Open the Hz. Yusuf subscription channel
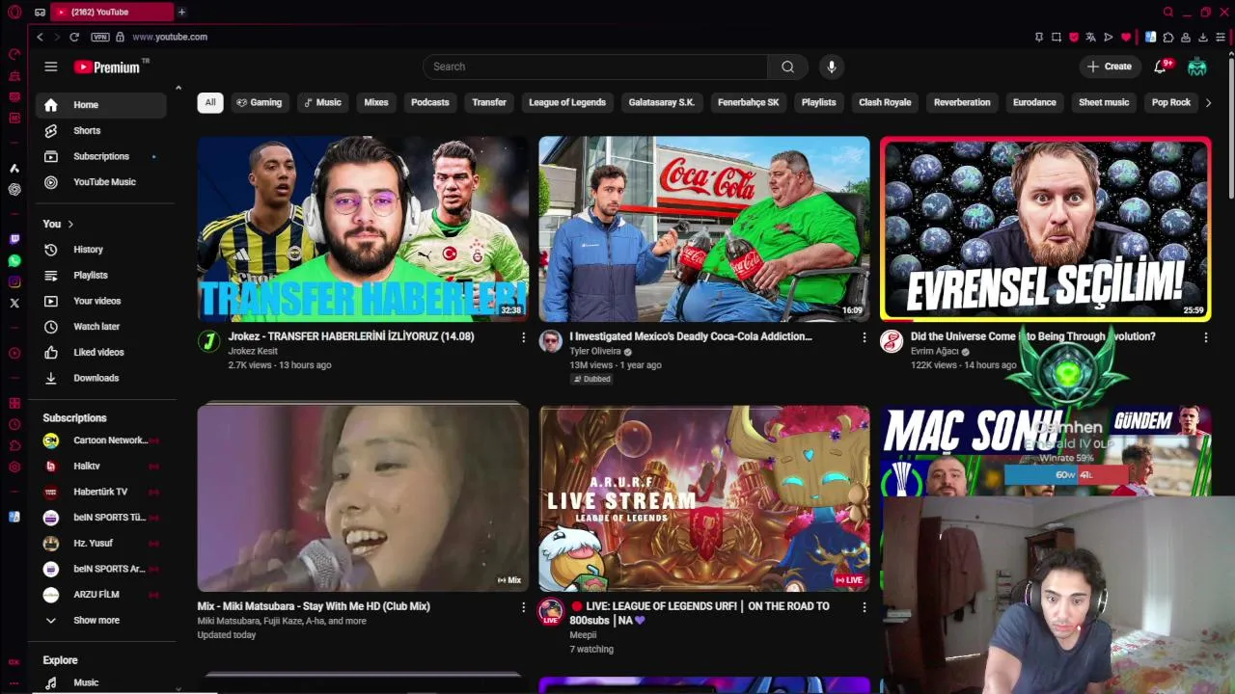Viewport: 1235px width, 694px height. pyautogui.click(x=100, y=543)
